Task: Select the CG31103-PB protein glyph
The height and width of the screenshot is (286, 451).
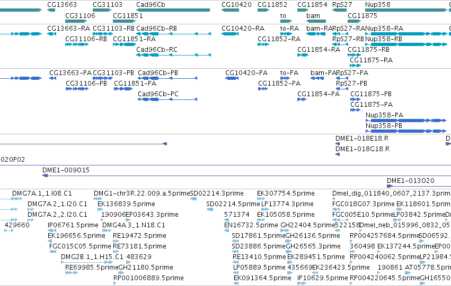Action: tap(102, 78)
